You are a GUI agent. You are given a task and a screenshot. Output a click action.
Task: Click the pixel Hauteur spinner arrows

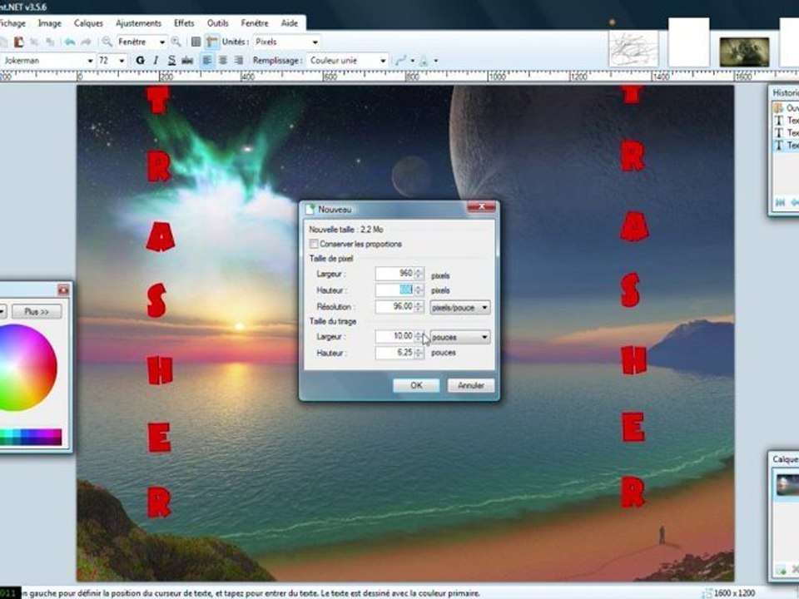[x=419, y=290]
